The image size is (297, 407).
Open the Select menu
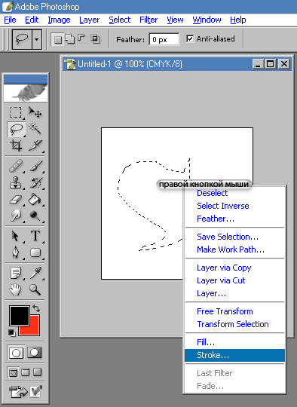119,20
